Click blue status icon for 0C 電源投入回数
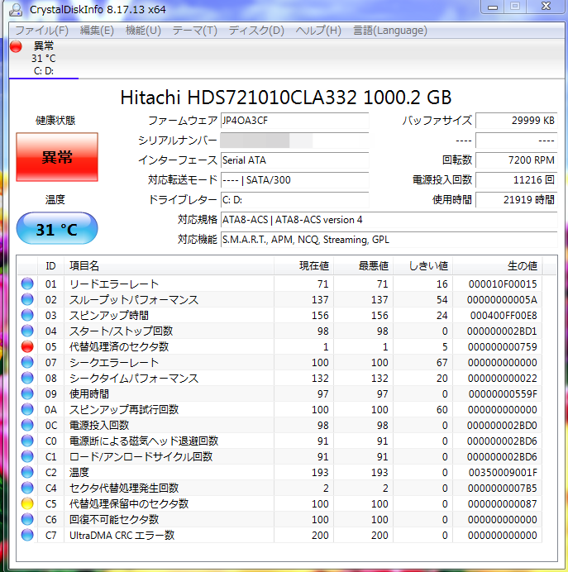Screen dimensions: 568x572 27,425
